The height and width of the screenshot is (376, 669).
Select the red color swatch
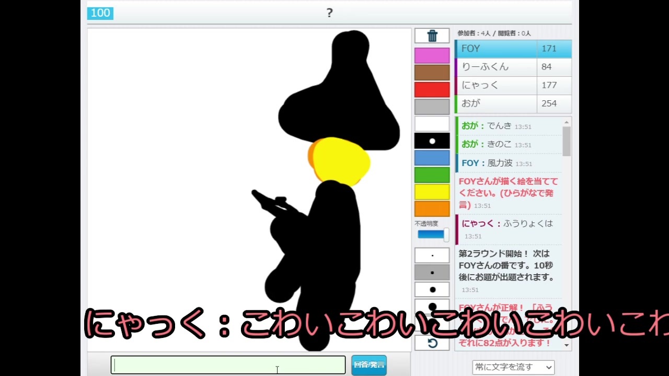[x=432, y=90]
